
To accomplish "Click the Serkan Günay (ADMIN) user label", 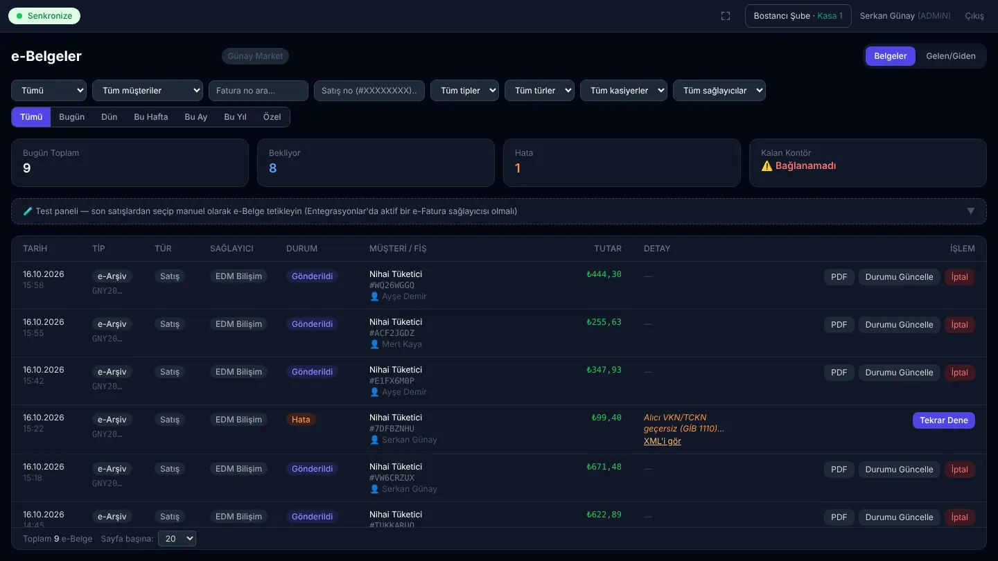I will (905, 16).
